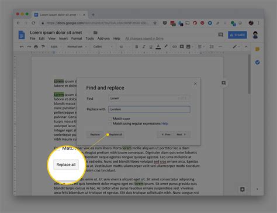Open the insert image dropdown

point(189,47)
